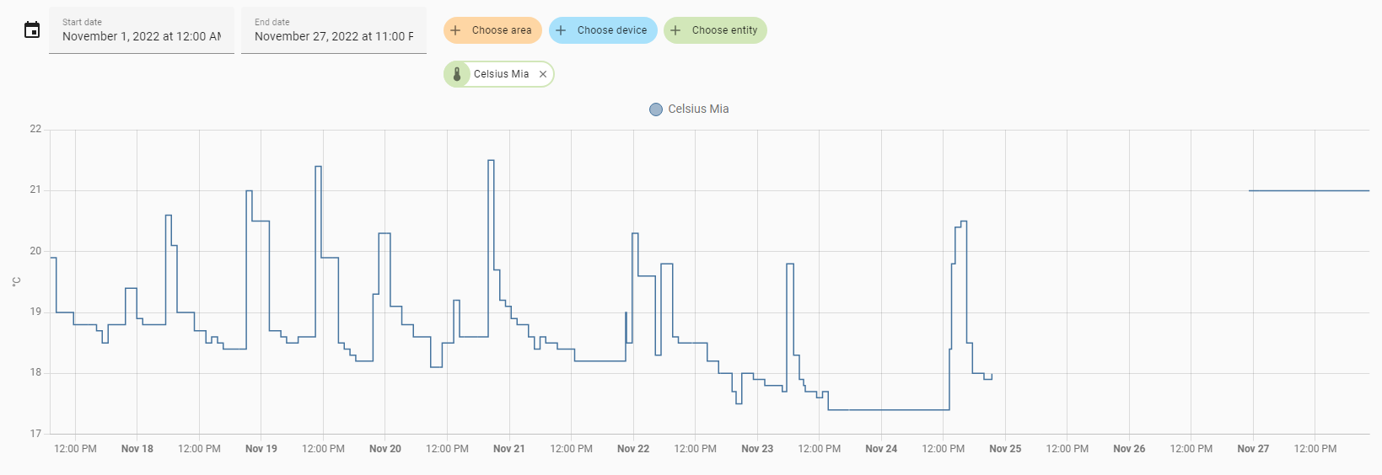Screen dimensions: 1382x475
Task: Click the plus icon in Choose device
Action: coord(561,30)
